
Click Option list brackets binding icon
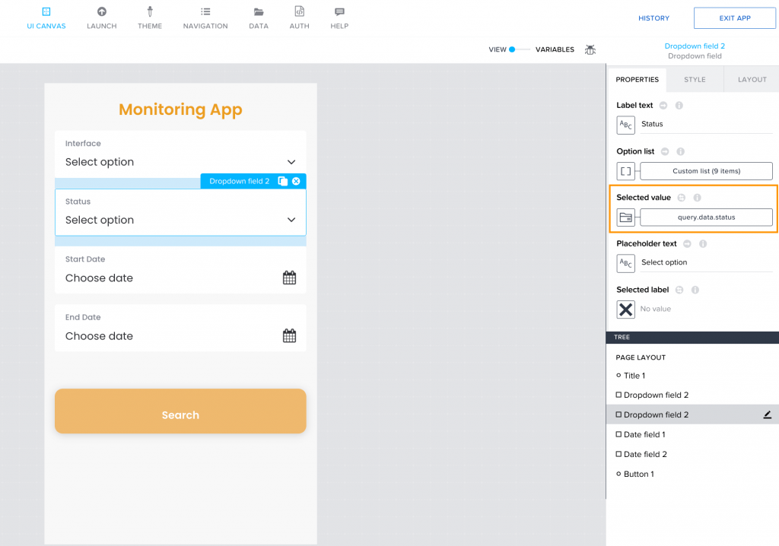(x=625, y=171)
